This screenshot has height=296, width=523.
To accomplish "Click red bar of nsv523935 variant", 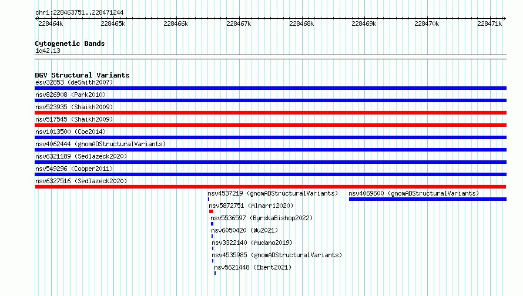I will (270, 113).
